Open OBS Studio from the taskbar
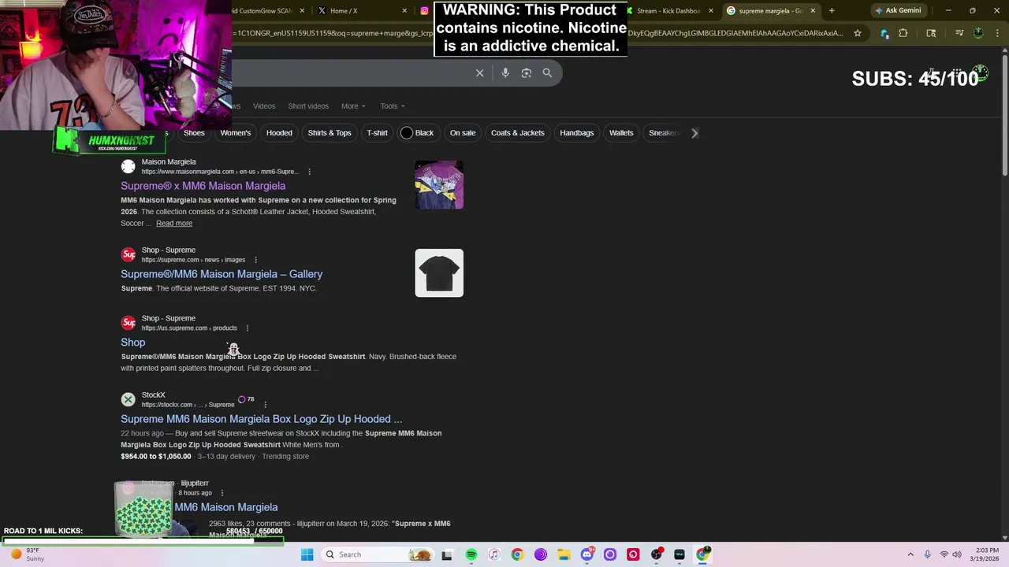Image resolution: width=1009 pixels, height=567 pixels. coord(657,554)
